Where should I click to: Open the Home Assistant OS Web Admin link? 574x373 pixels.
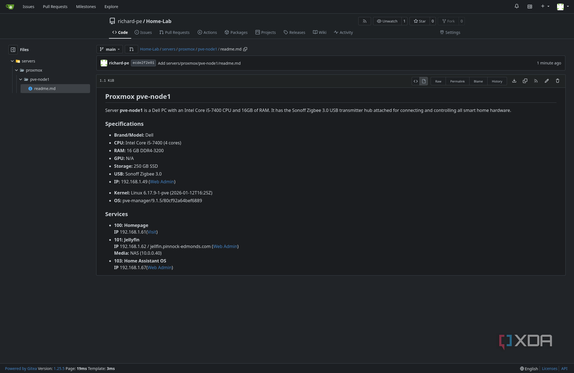(159, 268)
